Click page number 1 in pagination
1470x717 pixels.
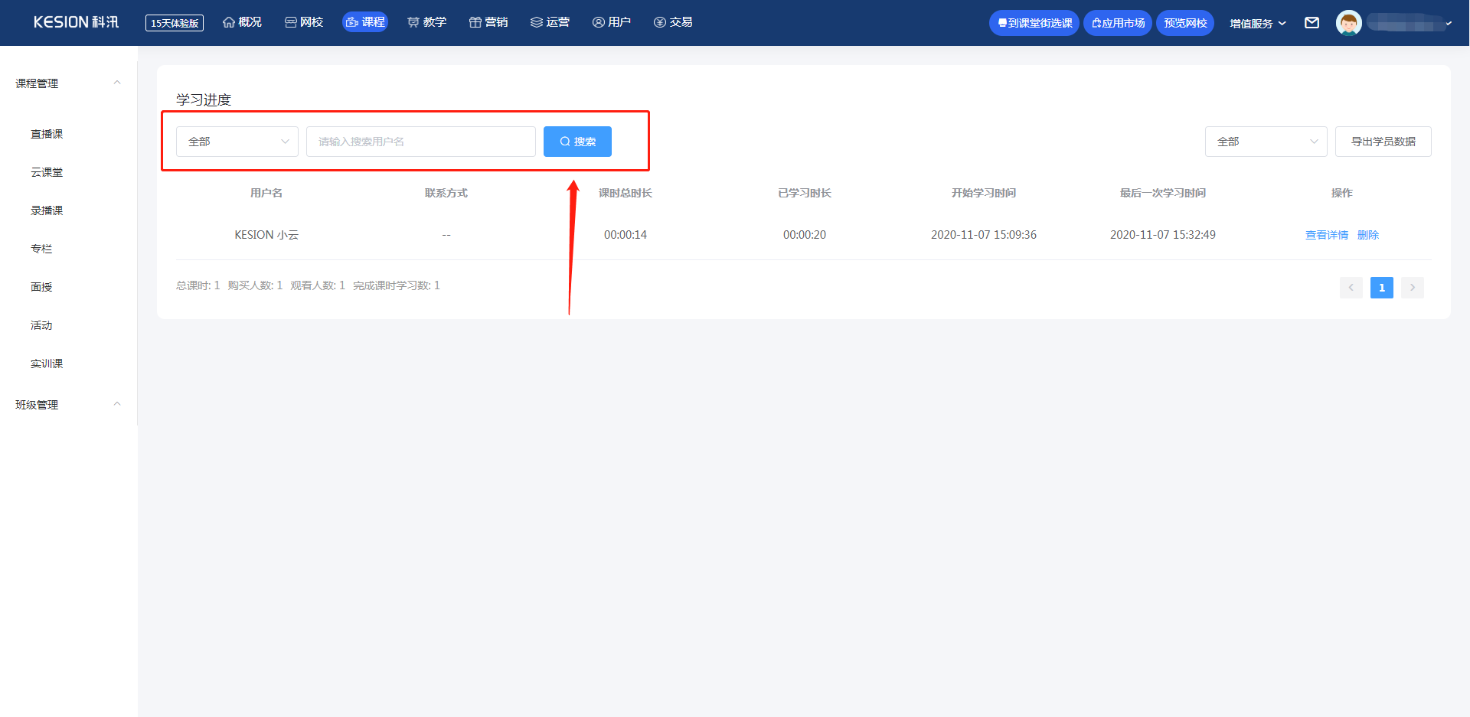(1381, 288)
